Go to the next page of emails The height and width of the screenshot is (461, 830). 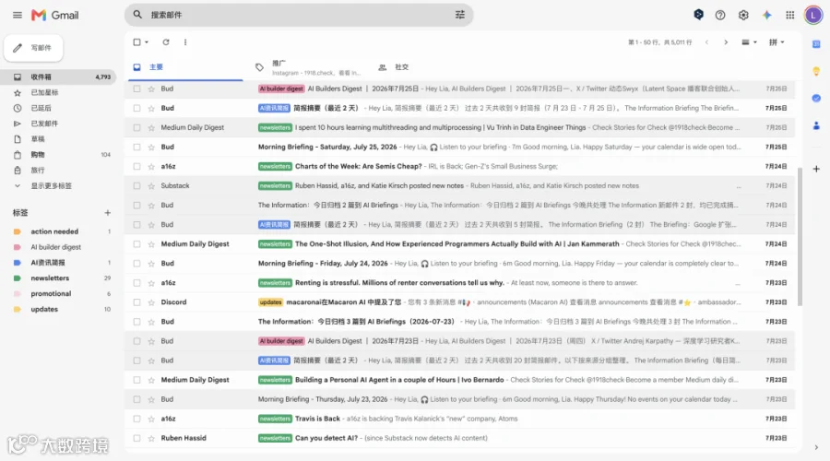[x=726, y=42]
